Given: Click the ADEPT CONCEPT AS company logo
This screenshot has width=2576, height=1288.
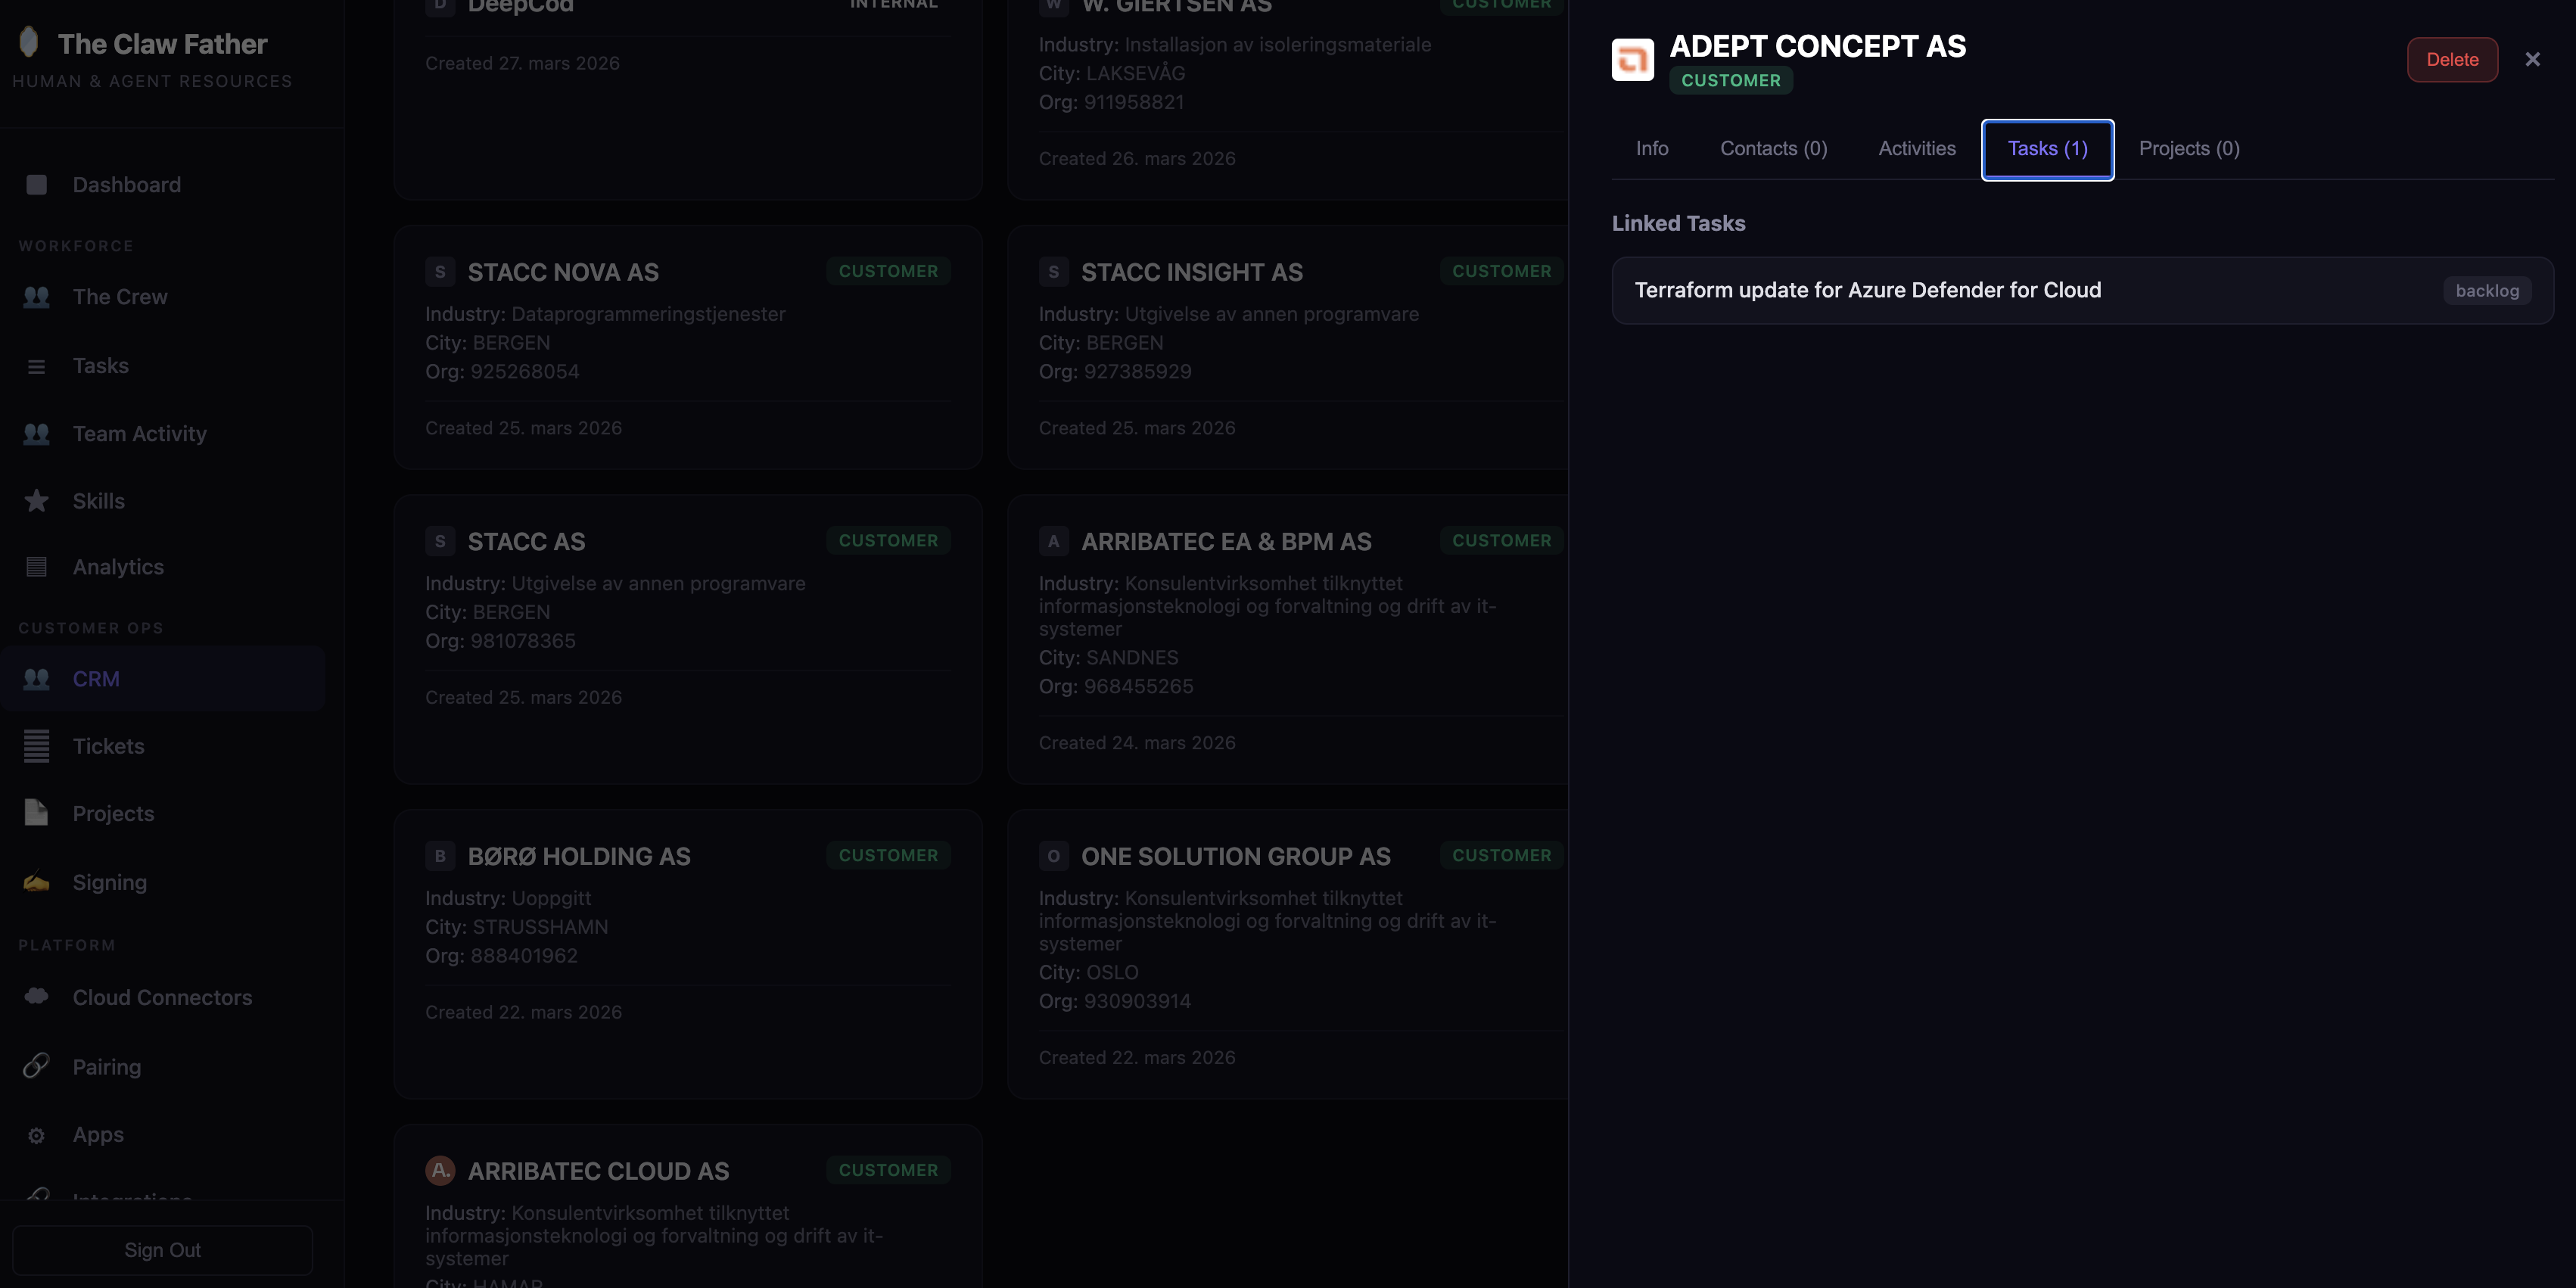Looking at the screenshot, I should tap(1632, 60).
